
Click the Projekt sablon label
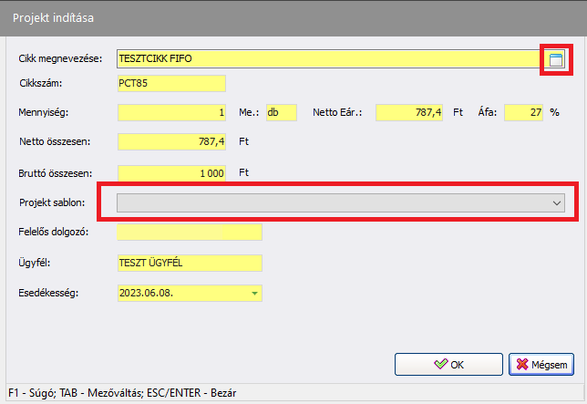point(52,202)
